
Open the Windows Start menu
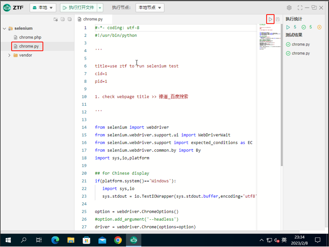pos(8,240)
